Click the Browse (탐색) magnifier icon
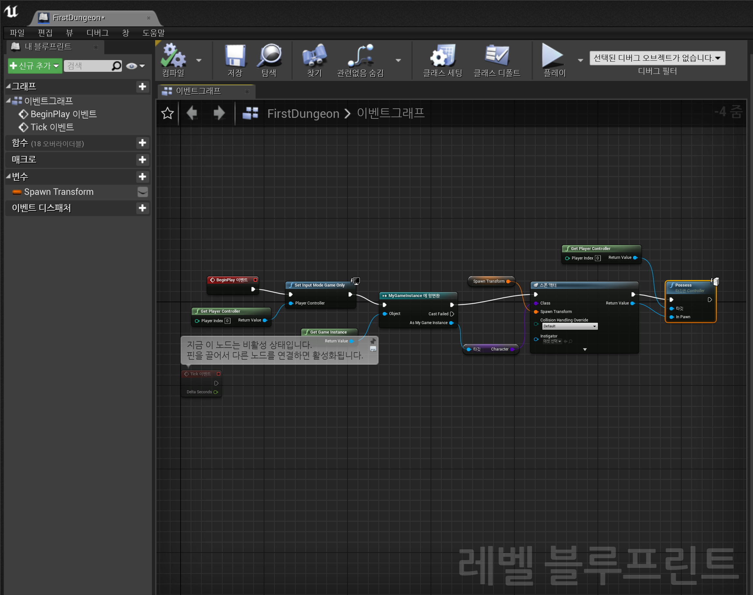Image resolution: width=753 pixels, height=595 pixels. [x=269, y=55]
